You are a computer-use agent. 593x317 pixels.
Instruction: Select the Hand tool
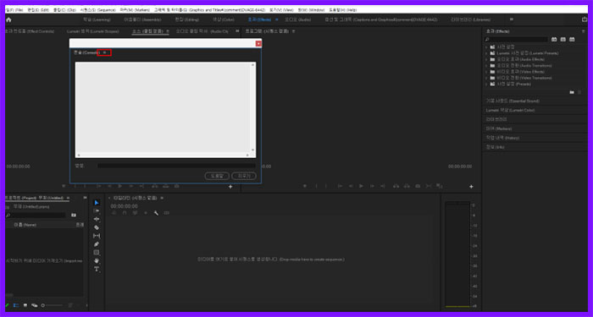(x=97, y=260)
